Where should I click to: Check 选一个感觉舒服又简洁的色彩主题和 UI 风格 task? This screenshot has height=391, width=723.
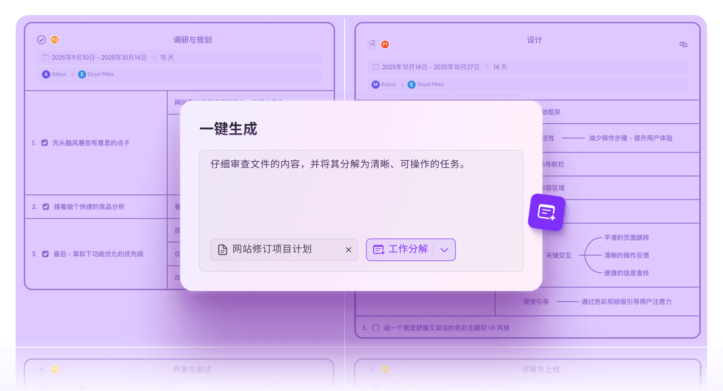coord(375,328)
